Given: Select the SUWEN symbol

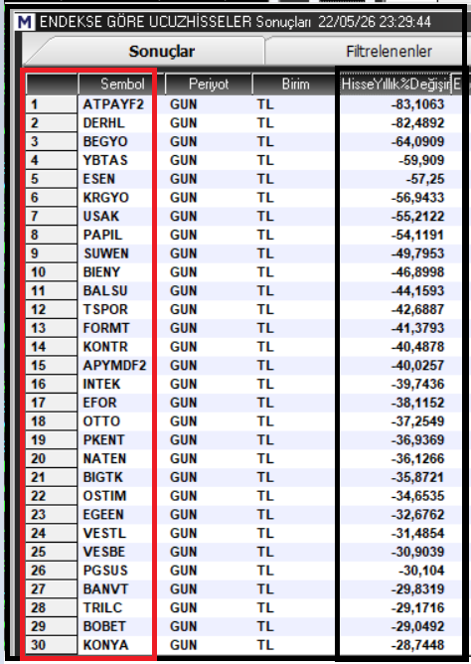Looking at the screenshot, I should click(x=106, y=253).
